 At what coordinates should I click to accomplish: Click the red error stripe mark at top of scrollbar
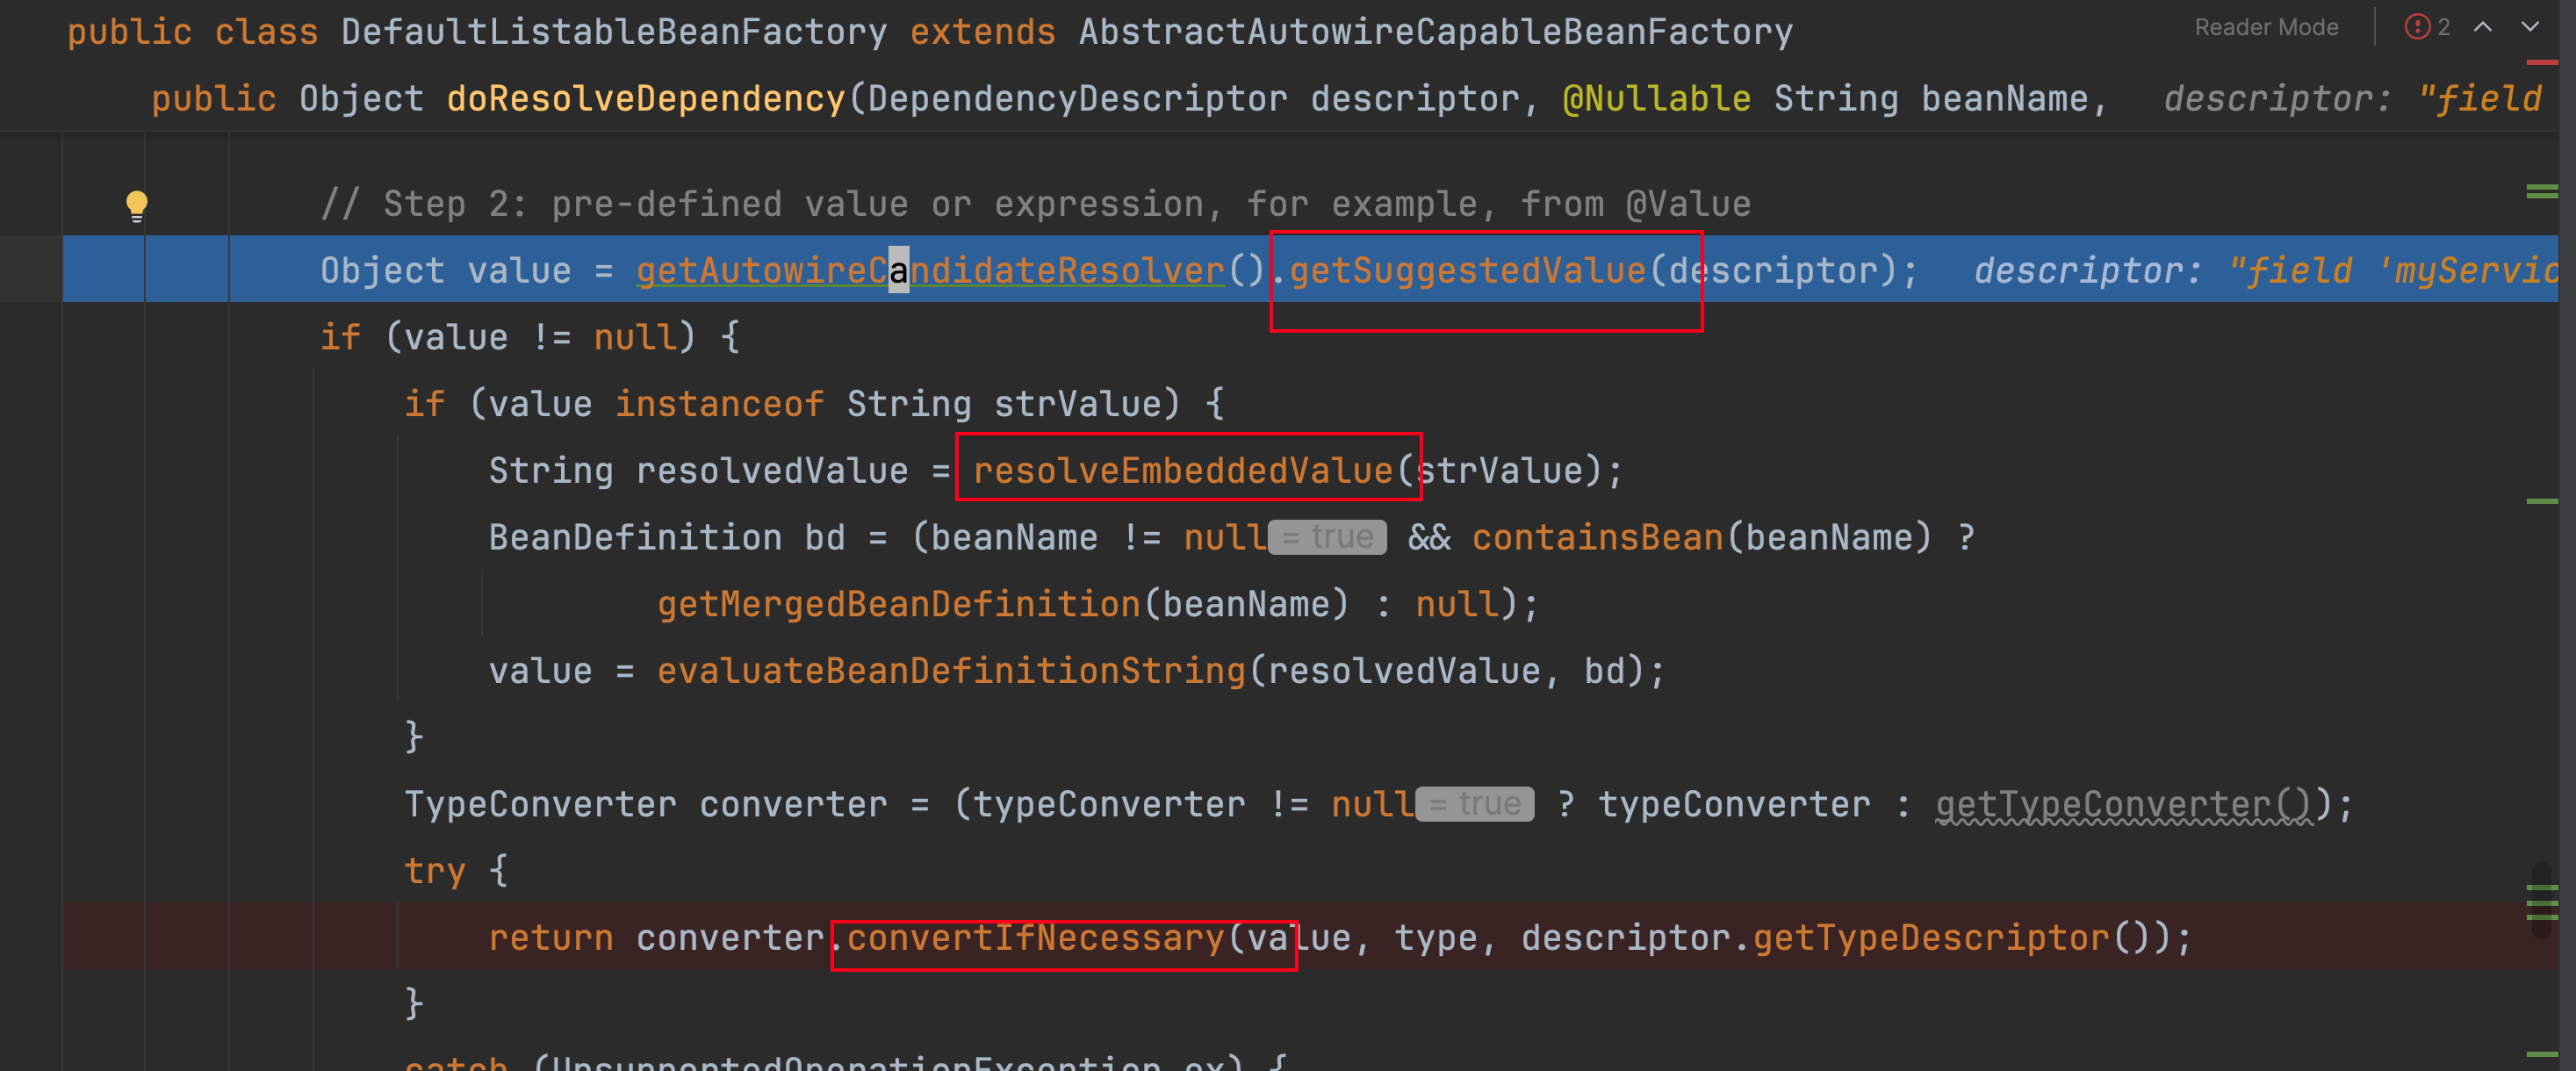tap(2542, 62)
